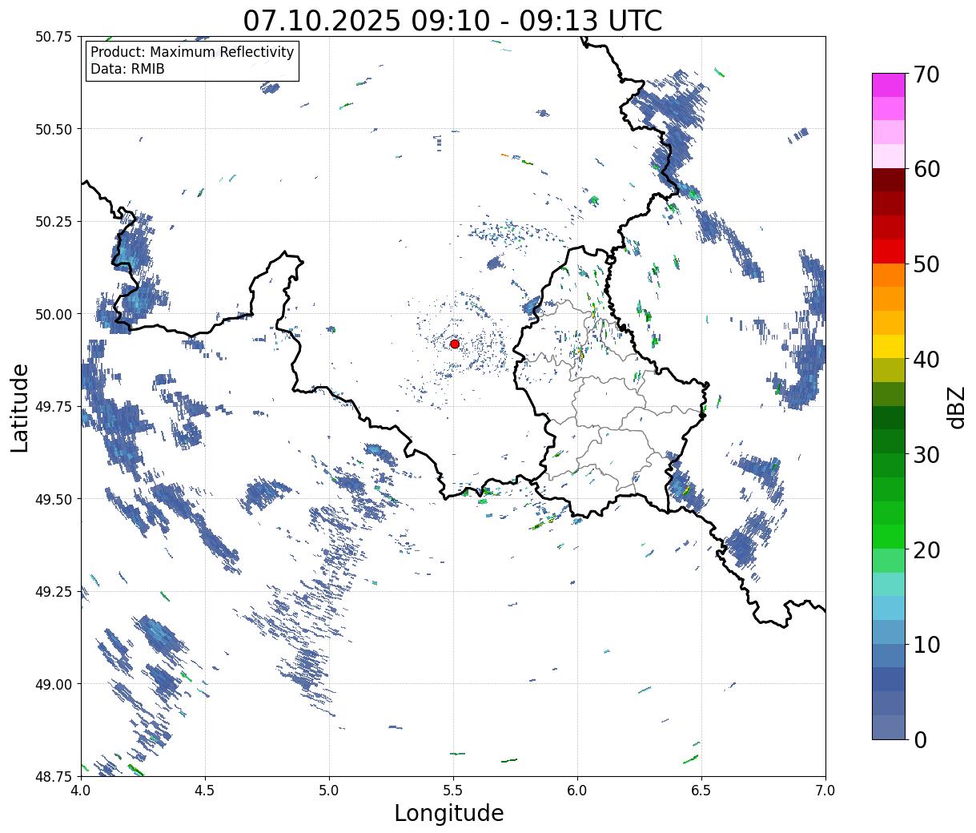Click the 'Latitude' axis label

point(21,408)
